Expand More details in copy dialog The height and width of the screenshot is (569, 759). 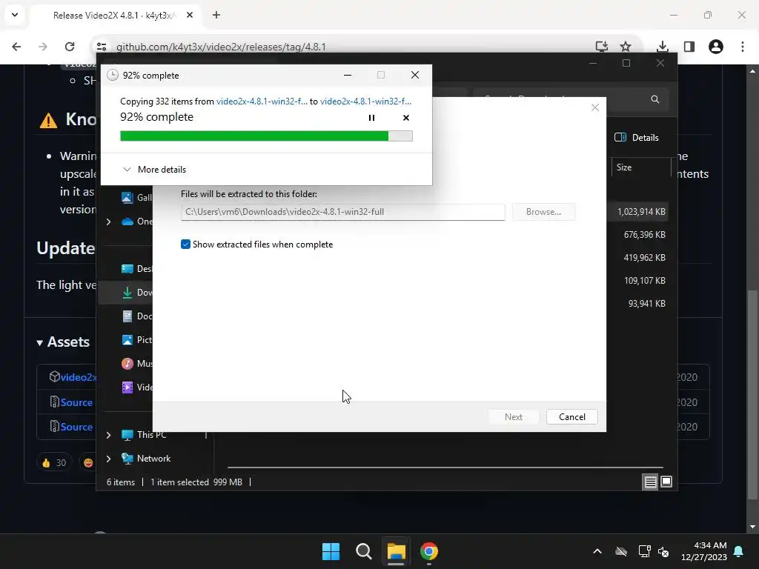click(x=154, y=170)
